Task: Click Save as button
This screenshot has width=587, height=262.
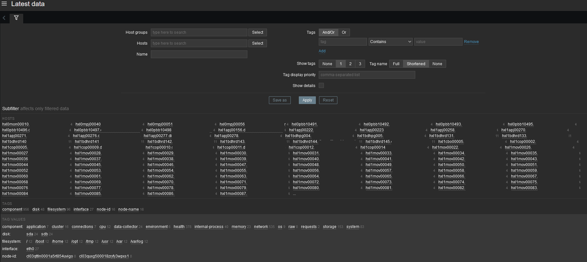Action: point(280,100)
